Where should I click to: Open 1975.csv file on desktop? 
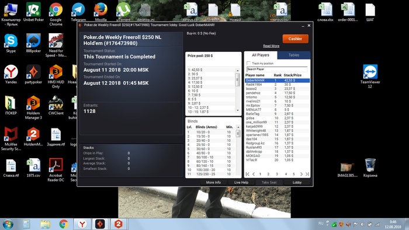[33, 168]
